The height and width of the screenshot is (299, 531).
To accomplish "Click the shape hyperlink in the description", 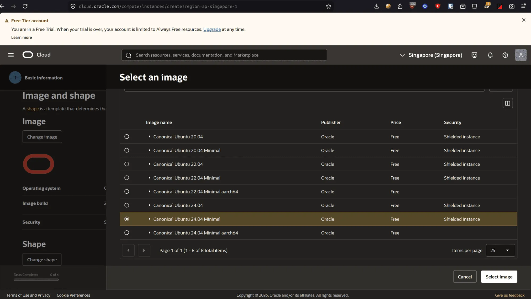I will click(33, 109).
